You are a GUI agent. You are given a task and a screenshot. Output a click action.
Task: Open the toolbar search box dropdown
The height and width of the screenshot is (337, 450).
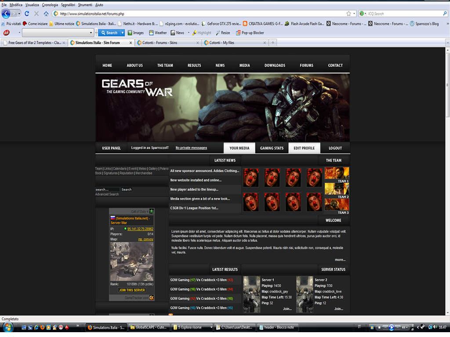tap(91, 32)
